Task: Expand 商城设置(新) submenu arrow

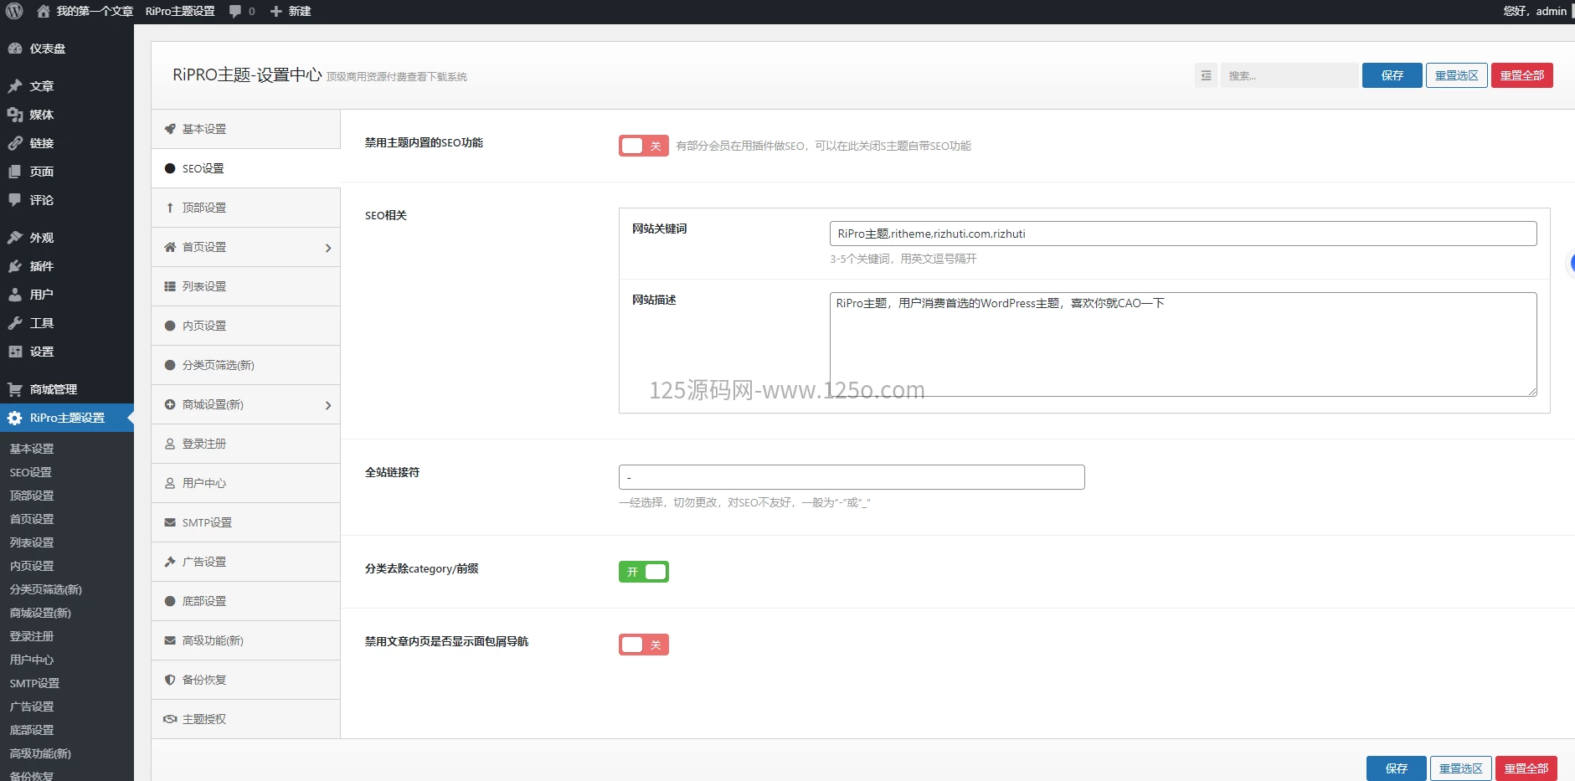Action: [x=327, y=405]
